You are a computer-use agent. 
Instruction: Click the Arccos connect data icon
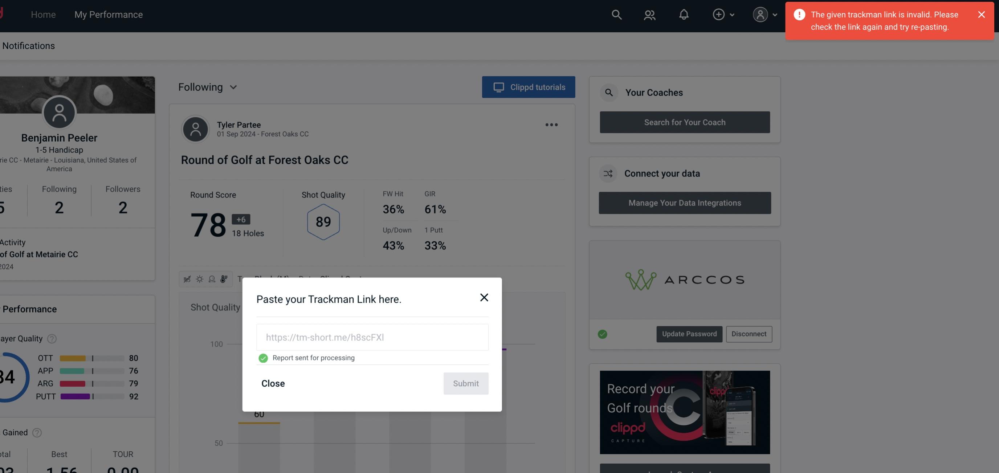[x=684, y=279]
